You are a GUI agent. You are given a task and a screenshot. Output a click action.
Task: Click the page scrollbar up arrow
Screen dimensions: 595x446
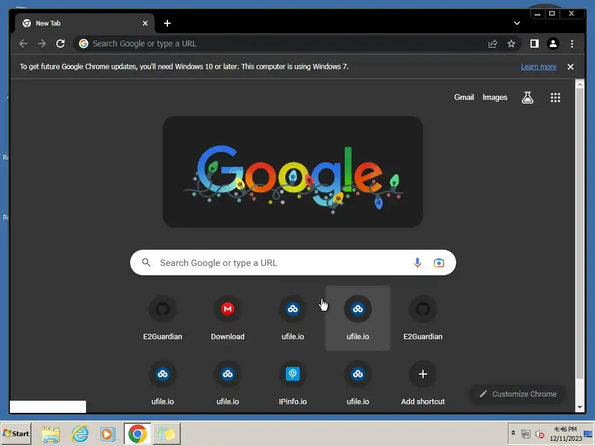pos(579,84)
